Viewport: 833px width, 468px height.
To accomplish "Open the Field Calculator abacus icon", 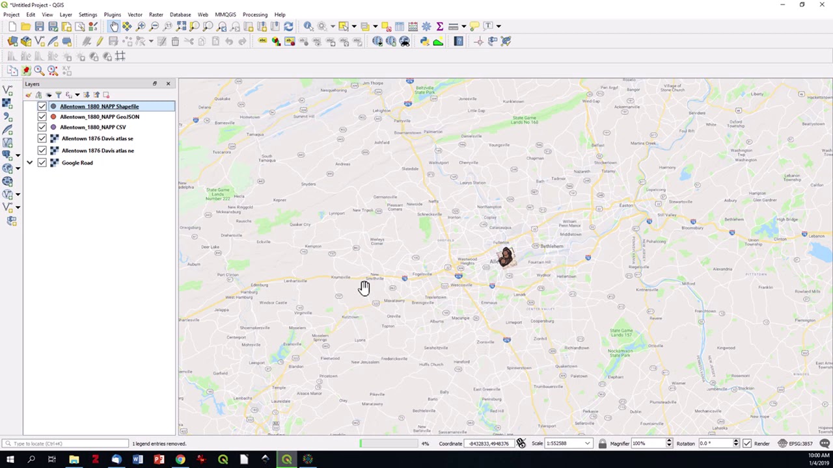I will tap(413, 26).
